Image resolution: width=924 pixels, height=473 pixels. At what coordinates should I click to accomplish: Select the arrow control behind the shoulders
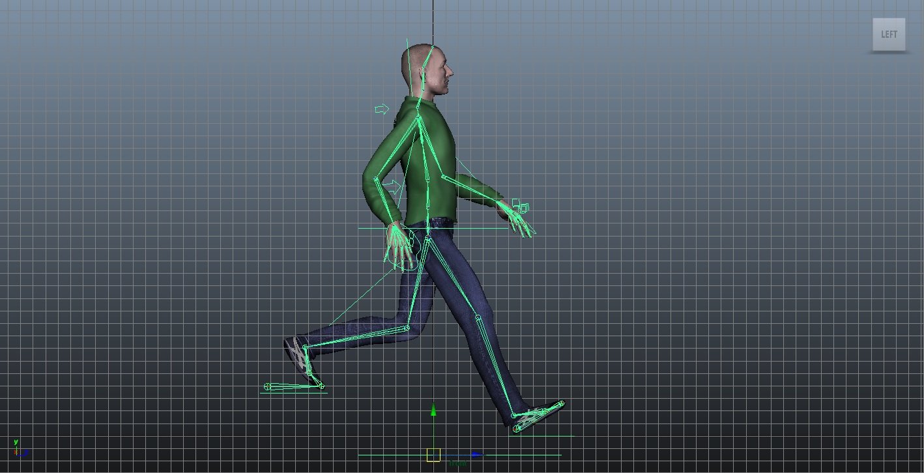click(x=382, y=109)
